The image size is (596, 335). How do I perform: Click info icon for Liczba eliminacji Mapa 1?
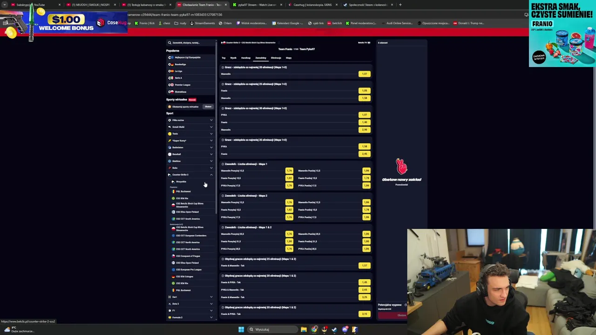click(x=223, y=164)
